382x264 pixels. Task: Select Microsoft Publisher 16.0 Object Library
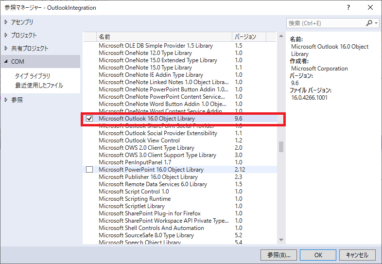[180, 177]
